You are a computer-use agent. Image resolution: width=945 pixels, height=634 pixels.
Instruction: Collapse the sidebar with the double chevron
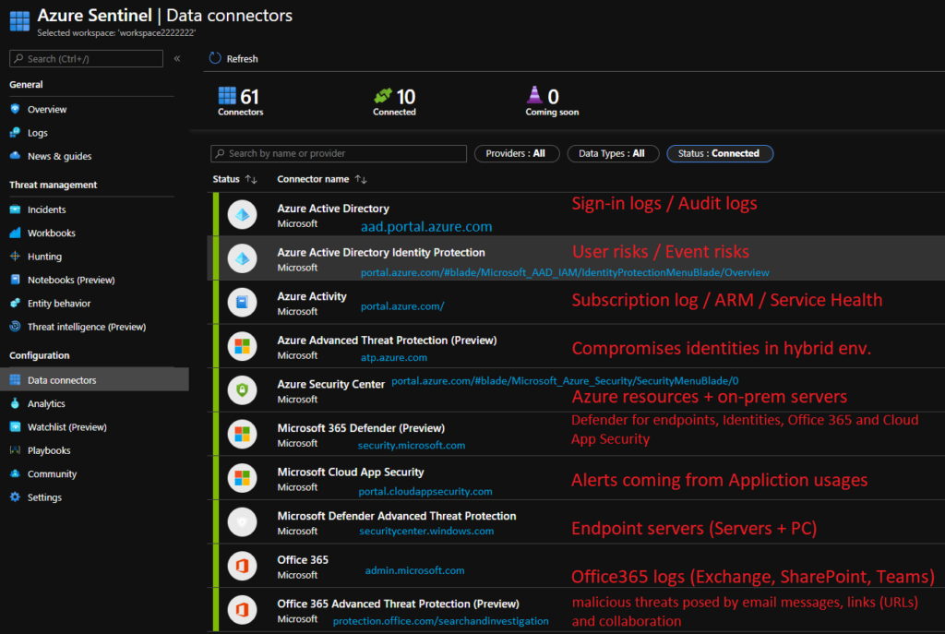pos(177,58)
